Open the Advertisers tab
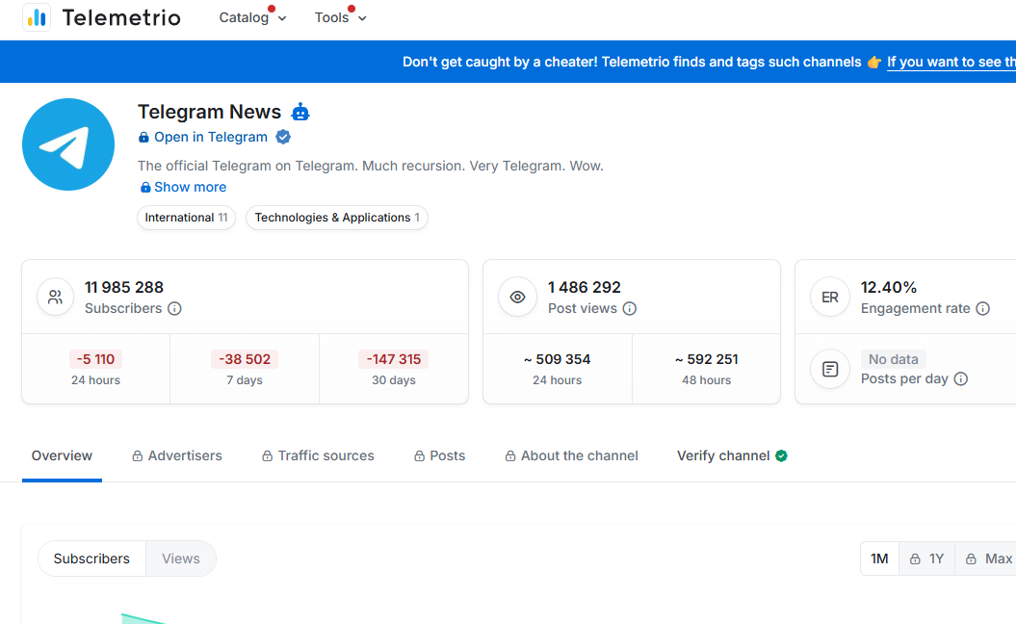The height and width of the screenshot is (624, 1016). 177,456
